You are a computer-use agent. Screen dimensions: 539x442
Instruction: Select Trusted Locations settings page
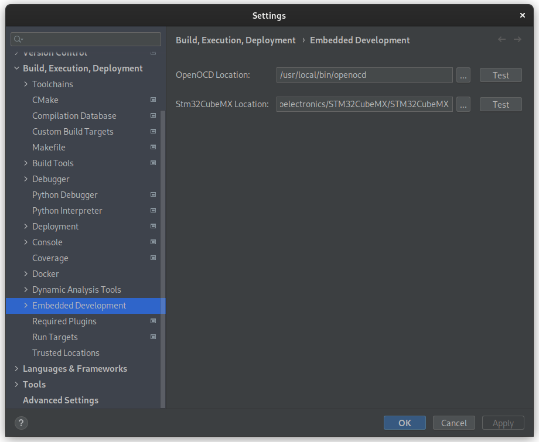coord(66,353)
